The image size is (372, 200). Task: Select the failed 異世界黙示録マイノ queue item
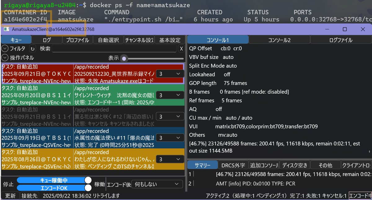[93, 74]
